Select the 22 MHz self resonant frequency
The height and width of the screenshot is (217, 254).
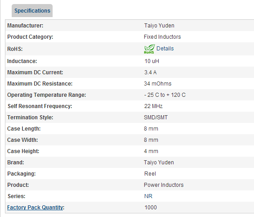pos(153,106)
